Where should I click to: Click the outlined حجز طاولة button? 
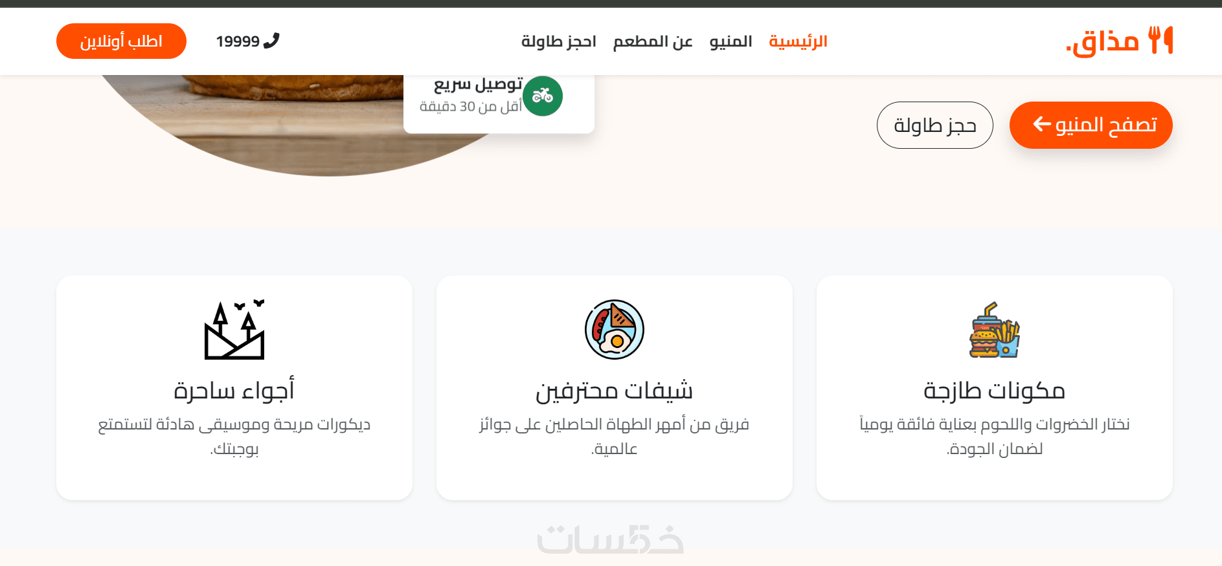tap(934, 125)
